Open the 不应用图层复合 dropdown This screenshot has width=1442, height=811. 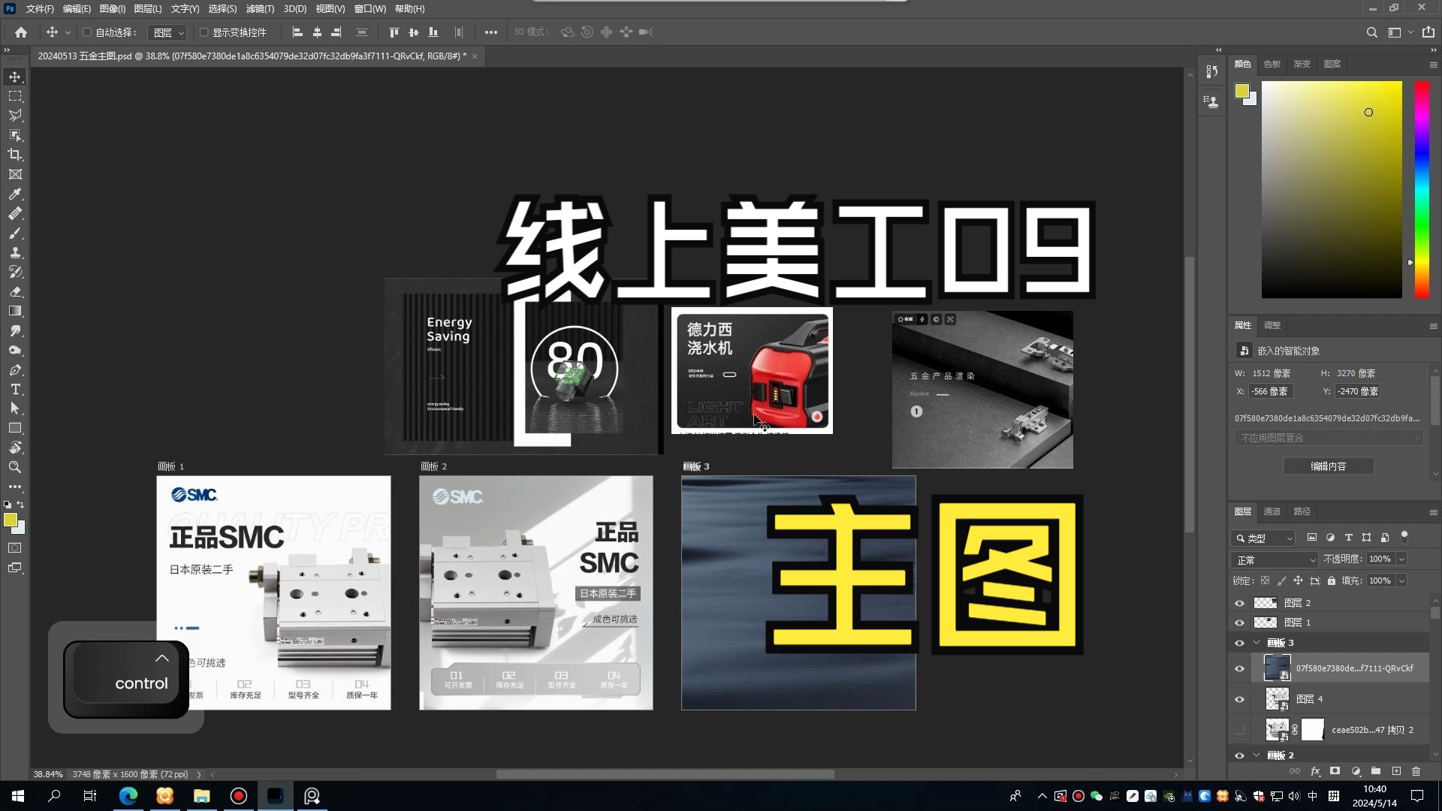click(1329, 438)
